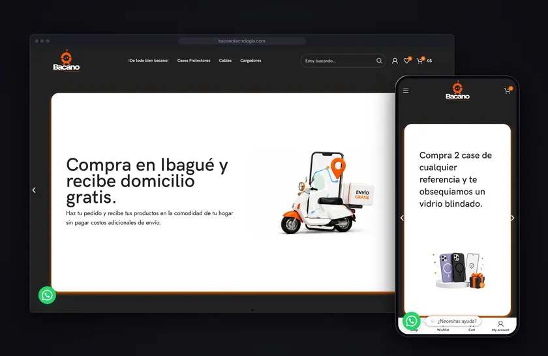Click the '¿Necesitas ayuda?' chat bubble on mobile
This screenshot has width=548, height=356.
click(x=453, y=321)
